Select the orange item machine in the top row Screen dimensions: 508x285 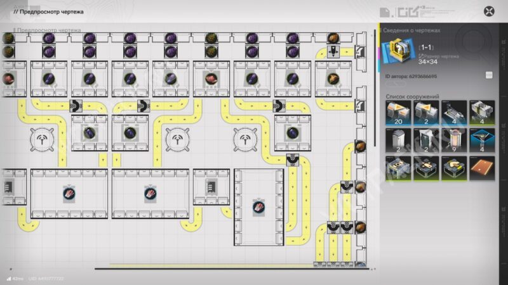333,79
